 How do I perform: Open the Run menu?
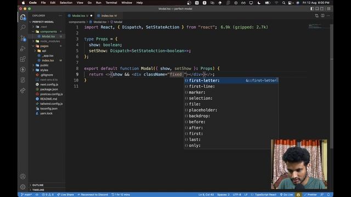[99, 3]
